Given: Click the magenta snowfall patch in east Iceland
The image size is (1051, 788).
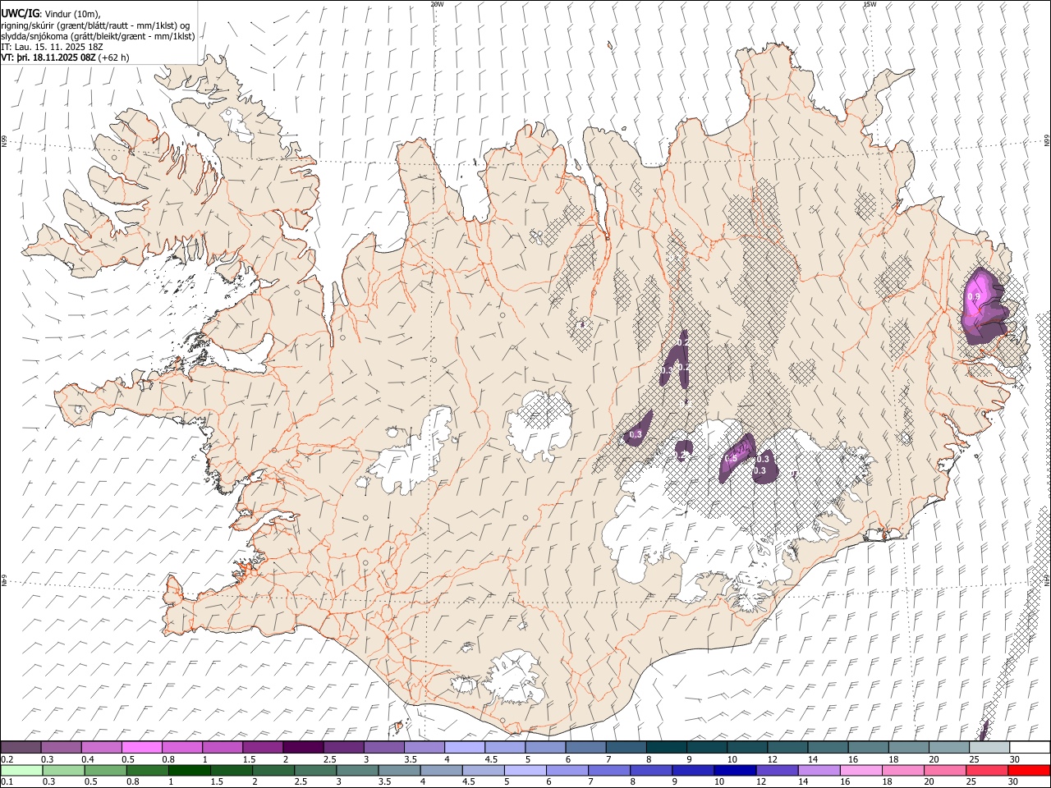Looking at the screenshot, I should pyautogui.click(x=983, y=305).
